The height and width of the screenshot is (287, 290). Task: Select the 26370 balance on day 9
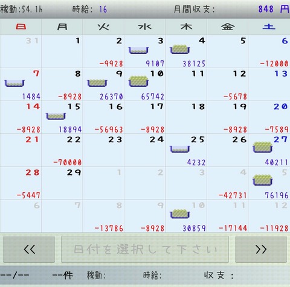point(111,96)
